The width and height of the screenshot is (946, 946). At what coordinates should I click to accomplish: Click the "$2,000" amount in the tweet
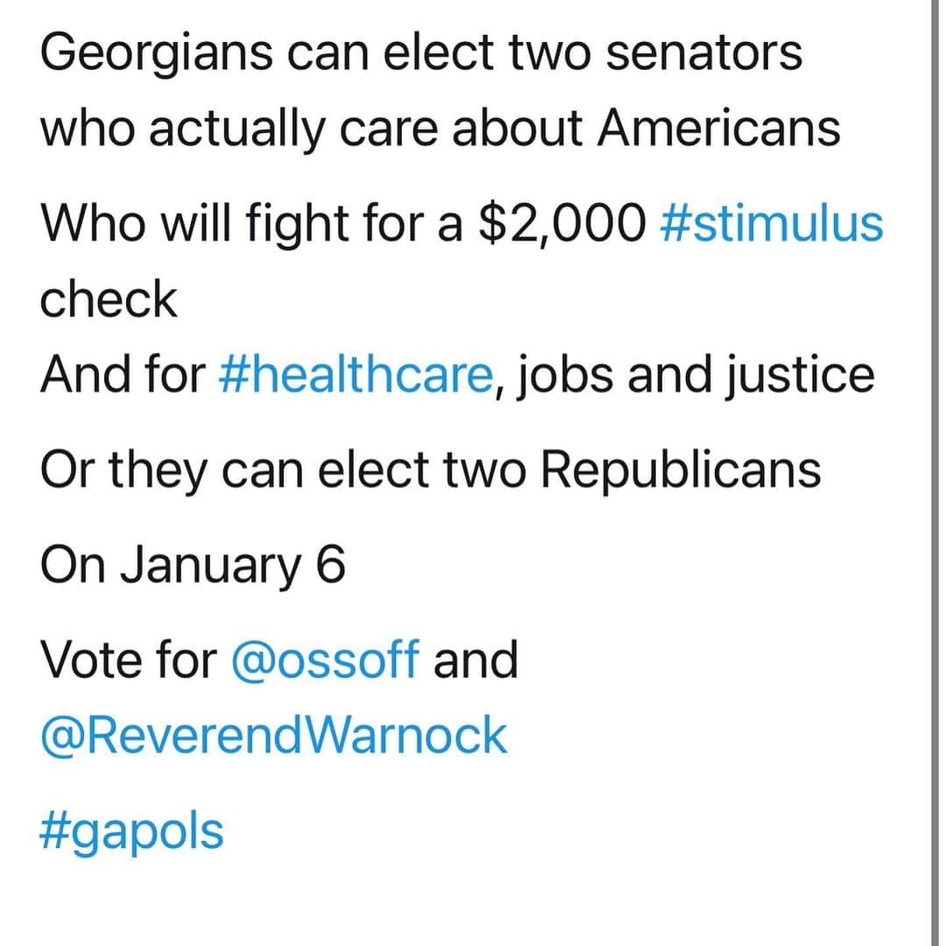coord(561,225)
